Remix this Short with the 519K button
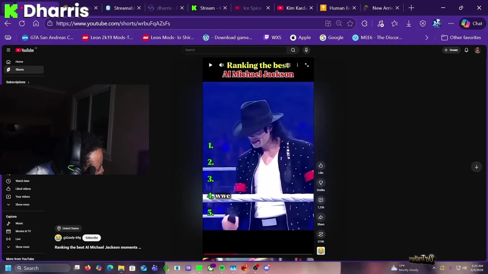 (321, 234)
